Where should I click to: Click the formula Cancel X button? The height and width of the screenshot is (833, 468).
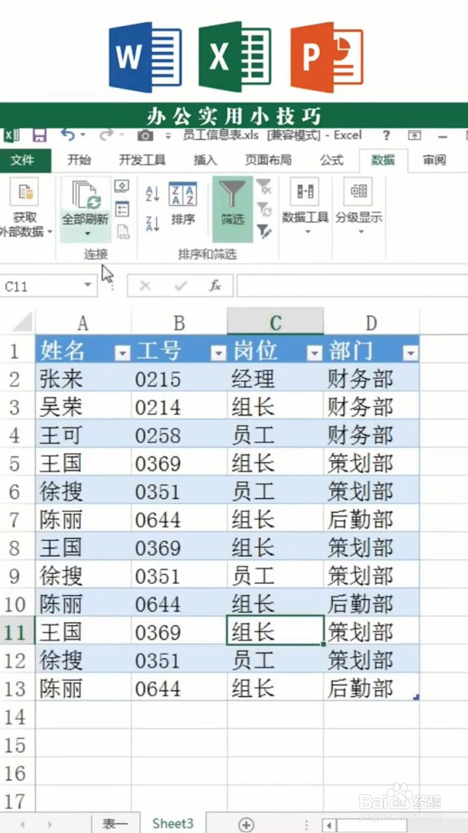tap(146, 286)
